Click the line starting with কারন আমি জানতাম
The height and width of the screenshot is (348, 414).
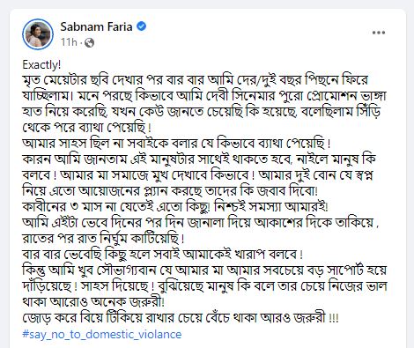coord(199,159)
